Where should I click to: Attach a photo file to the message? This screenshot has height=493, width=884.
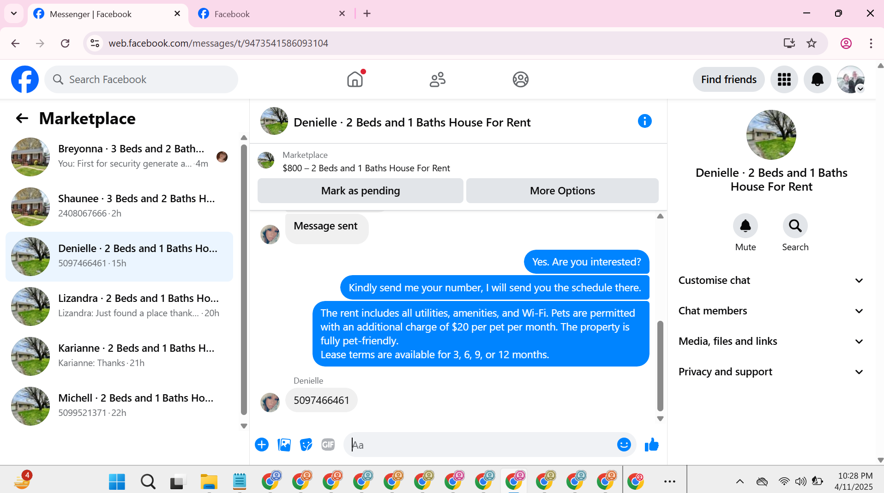284,445
